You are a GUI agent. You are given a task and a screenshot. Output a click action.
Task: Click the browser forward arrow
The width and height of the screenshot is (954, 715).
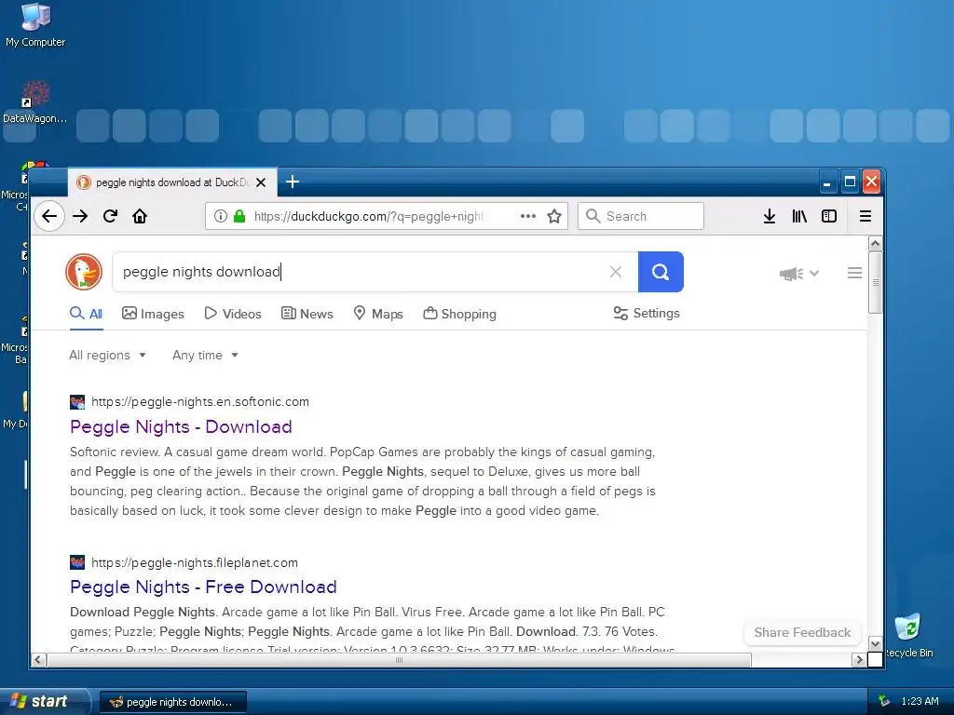click(x=80, y=216)
